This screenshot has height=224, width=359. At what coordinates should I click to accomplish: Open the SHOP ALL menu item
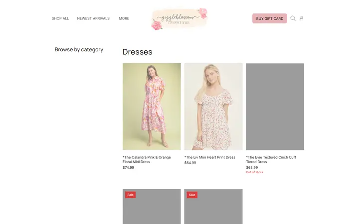[60, 18]
